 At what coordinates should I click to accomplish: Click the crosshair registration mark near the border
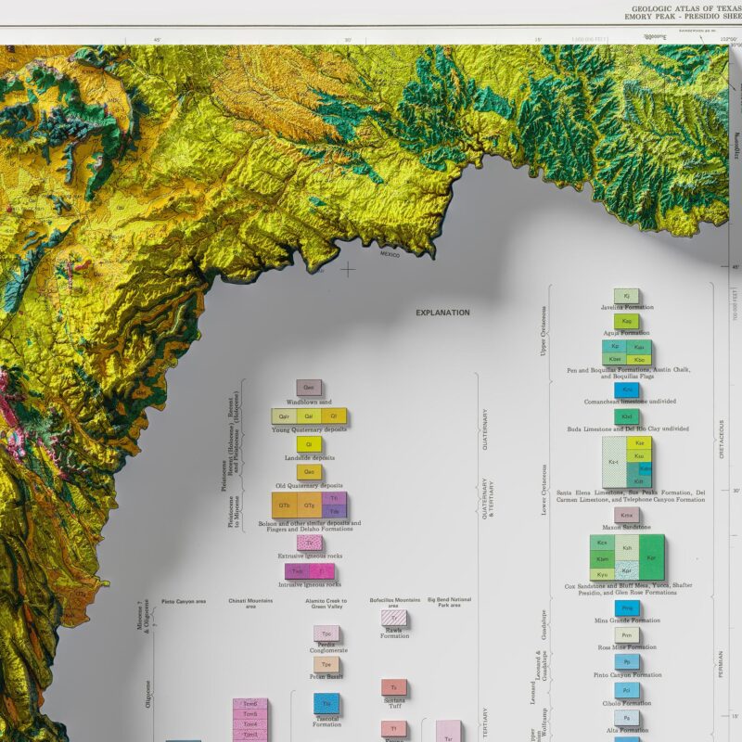coord(348,270)
